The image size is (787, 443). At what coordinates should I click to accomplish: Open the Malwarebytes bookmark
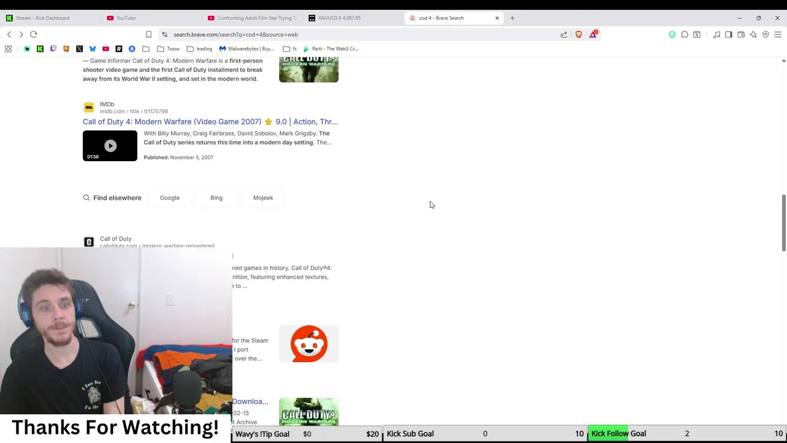point(247,49)
